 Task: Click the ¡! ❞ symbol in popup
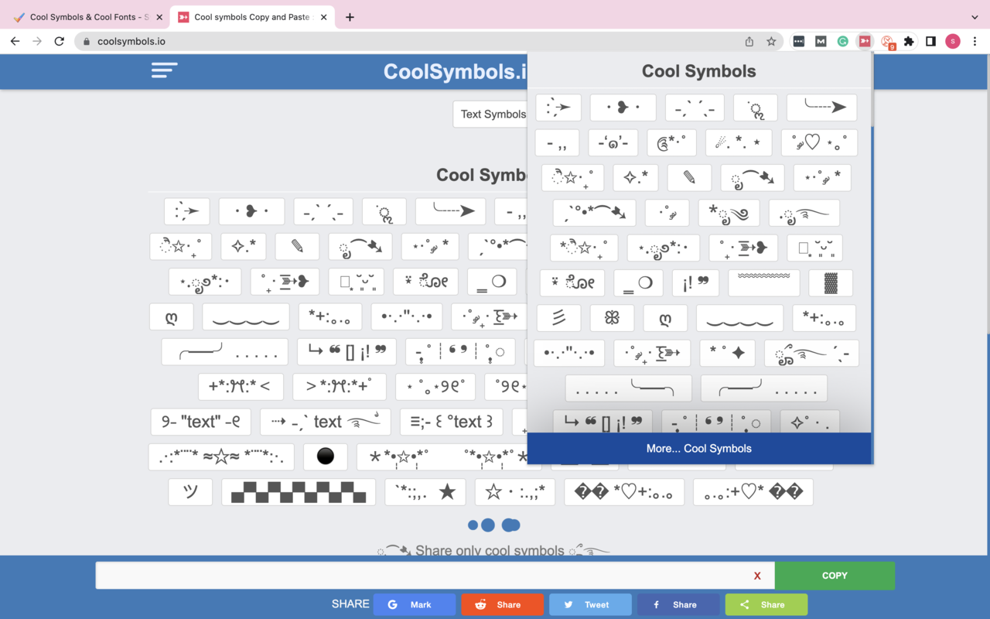click(695, 282)
